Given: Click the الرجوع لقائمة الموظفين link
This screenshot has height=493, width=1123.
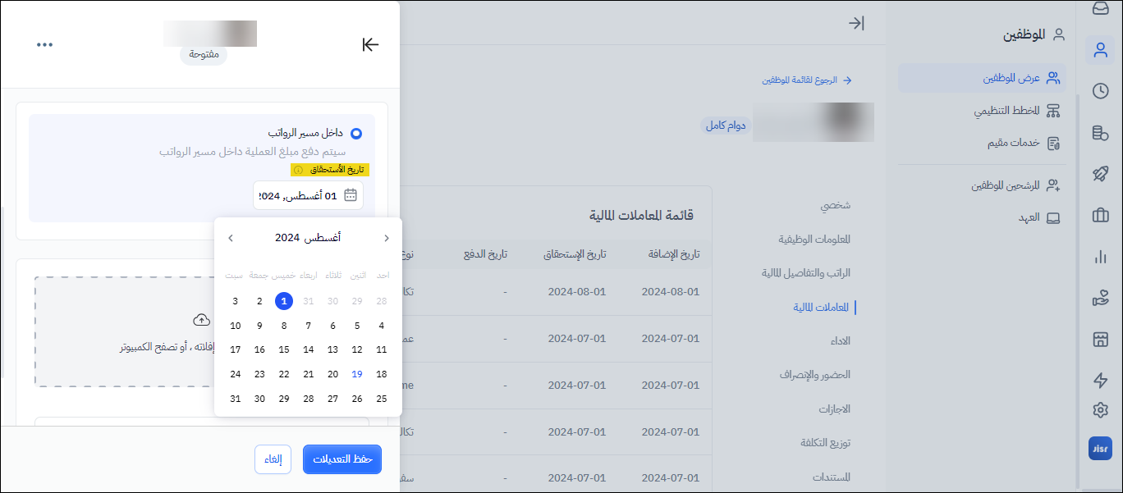Looking at the screenshot, I should click(x=807, y=80).
